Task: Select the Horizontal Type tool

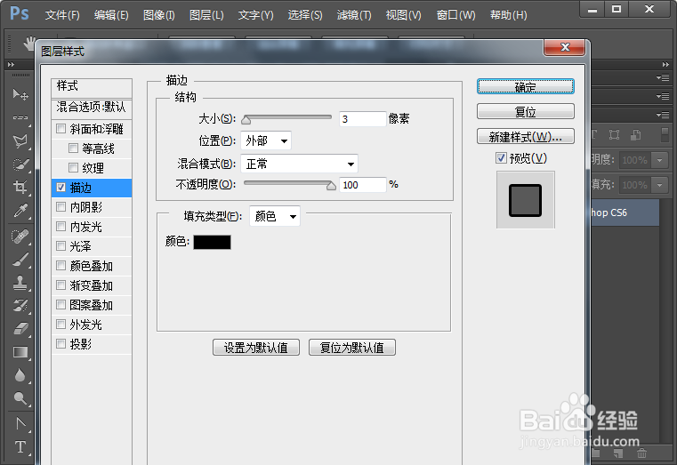Action: click(x=20, y=447)
